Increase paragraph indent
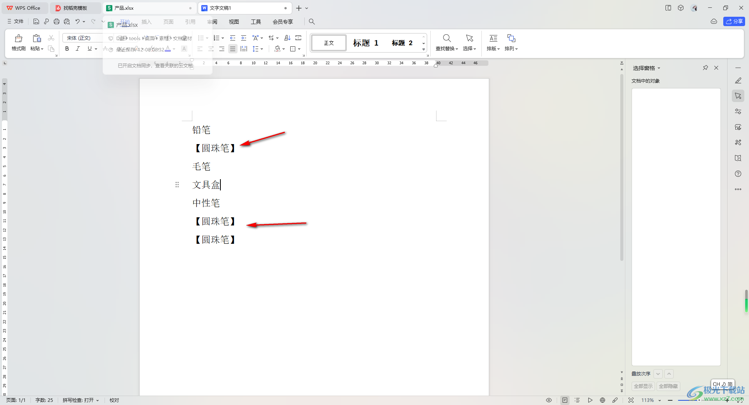 [243, 38]
